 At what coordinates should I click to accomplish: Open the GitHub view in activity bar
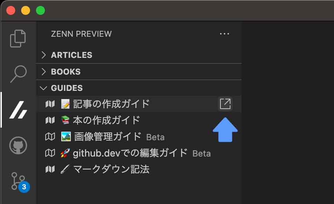pyautogui.click(x=18, y=145)
